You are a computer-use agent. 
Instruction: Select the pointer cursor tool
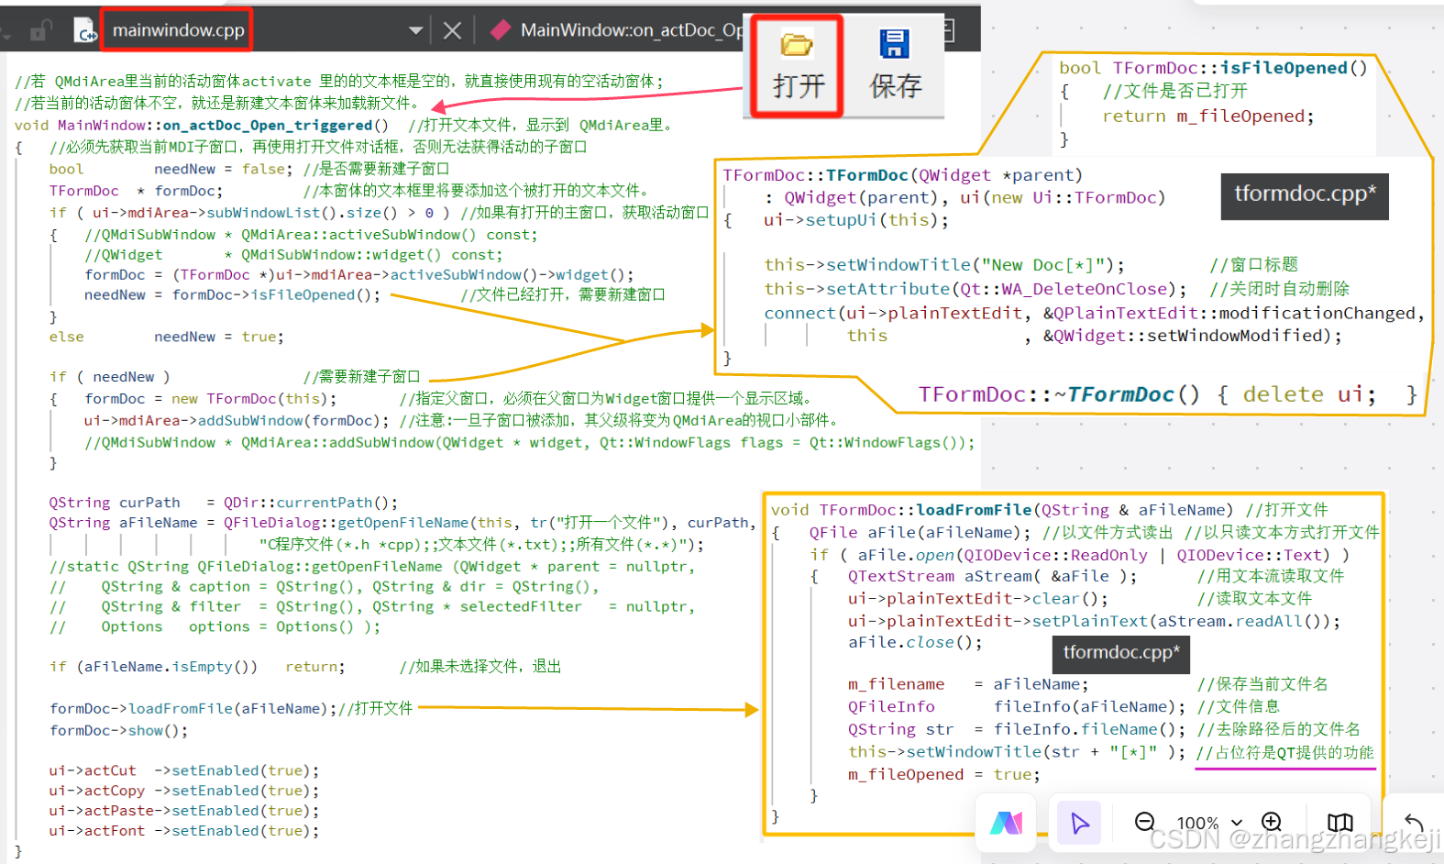(1079, 823)
